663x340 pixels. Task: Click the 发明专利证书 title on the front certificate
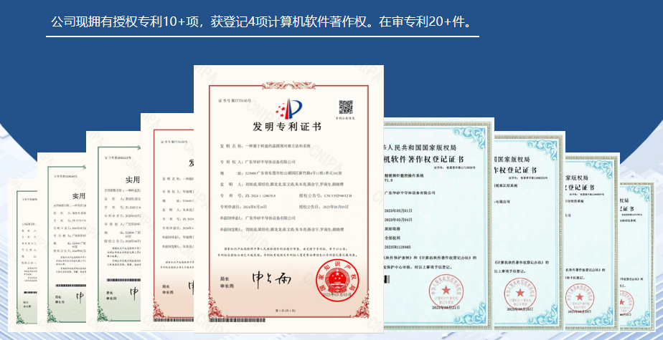[287, 127]
